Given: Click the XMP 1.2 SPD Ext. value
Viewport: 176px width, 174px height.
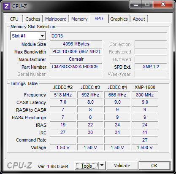Looking at the screenshot, I should point(151,67).
